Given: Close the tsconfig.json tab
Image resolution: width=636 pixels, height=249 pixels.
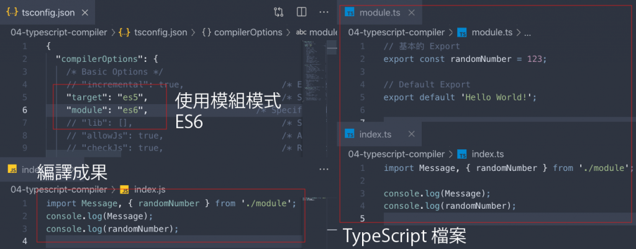Looking at the screenshot, I should (84, 12).
